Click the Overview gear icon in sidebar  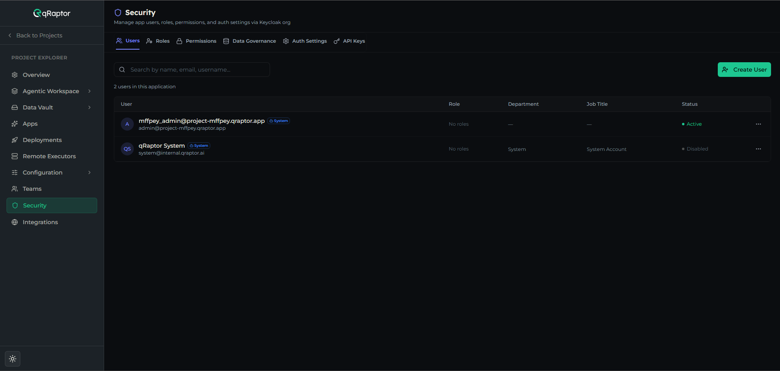(x=15, y=75)
